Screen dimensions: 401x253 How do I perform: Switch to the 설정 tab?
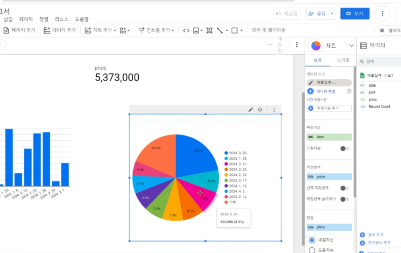317,60
